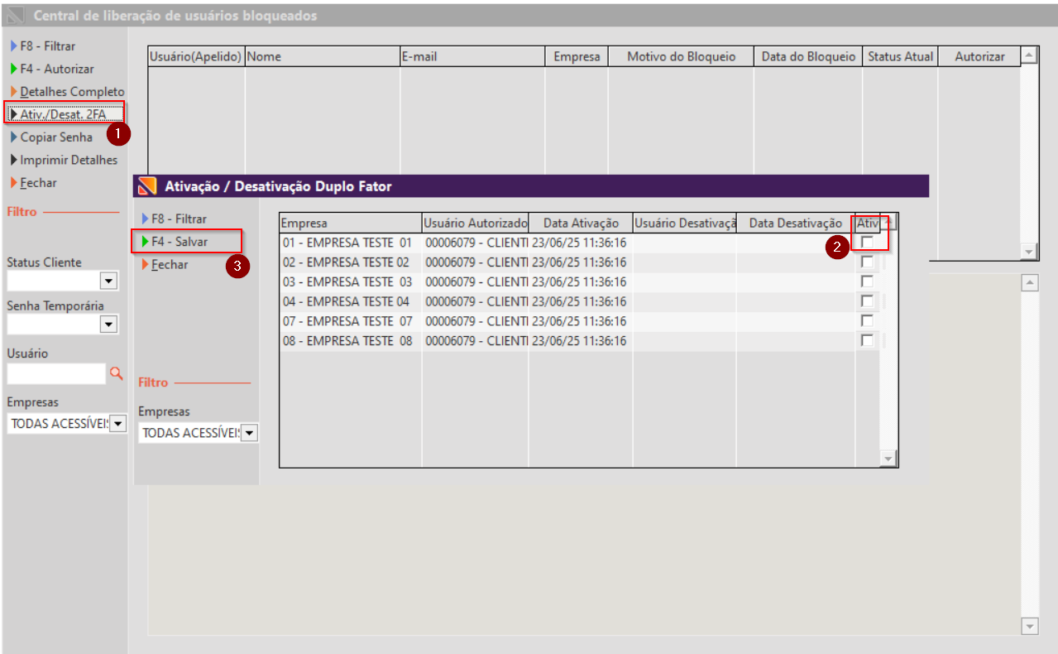This screenshot has width=1058, height=654.
Task: Click the Usuário Desativação column header
Action: [x=685, y=223]
